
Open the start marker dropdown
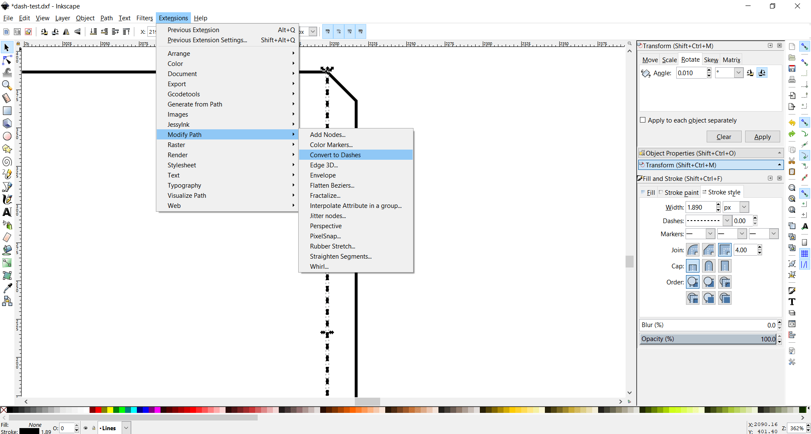point(710,234)
